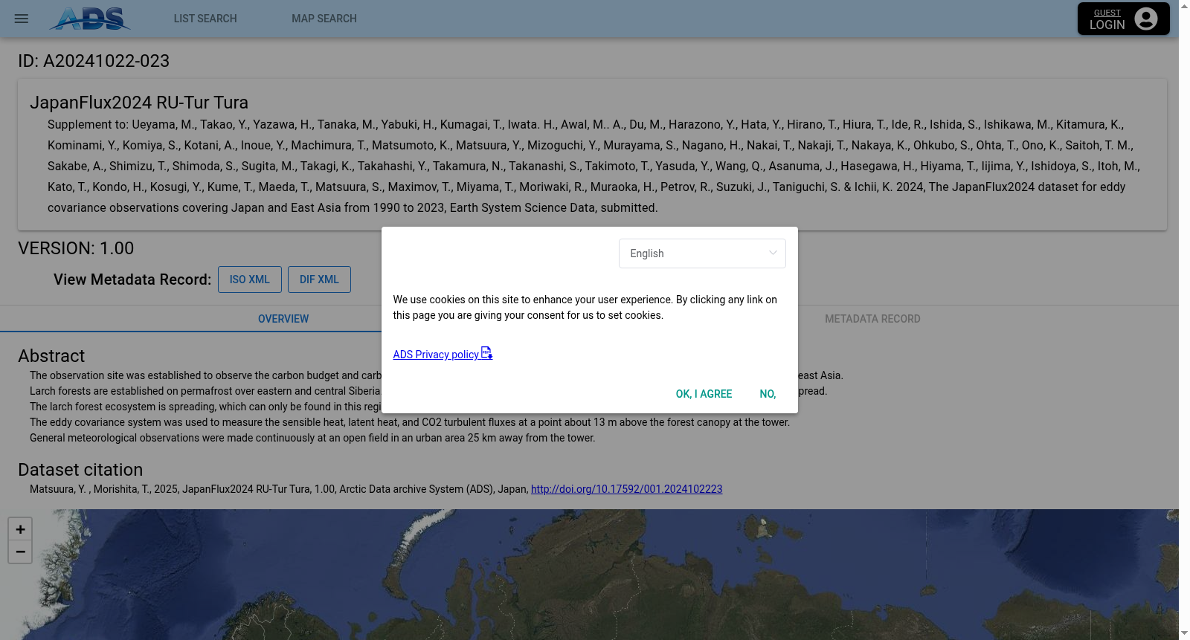Zoom in on the map
Viewport: 1190px width, 640px height.
(20, 529)
